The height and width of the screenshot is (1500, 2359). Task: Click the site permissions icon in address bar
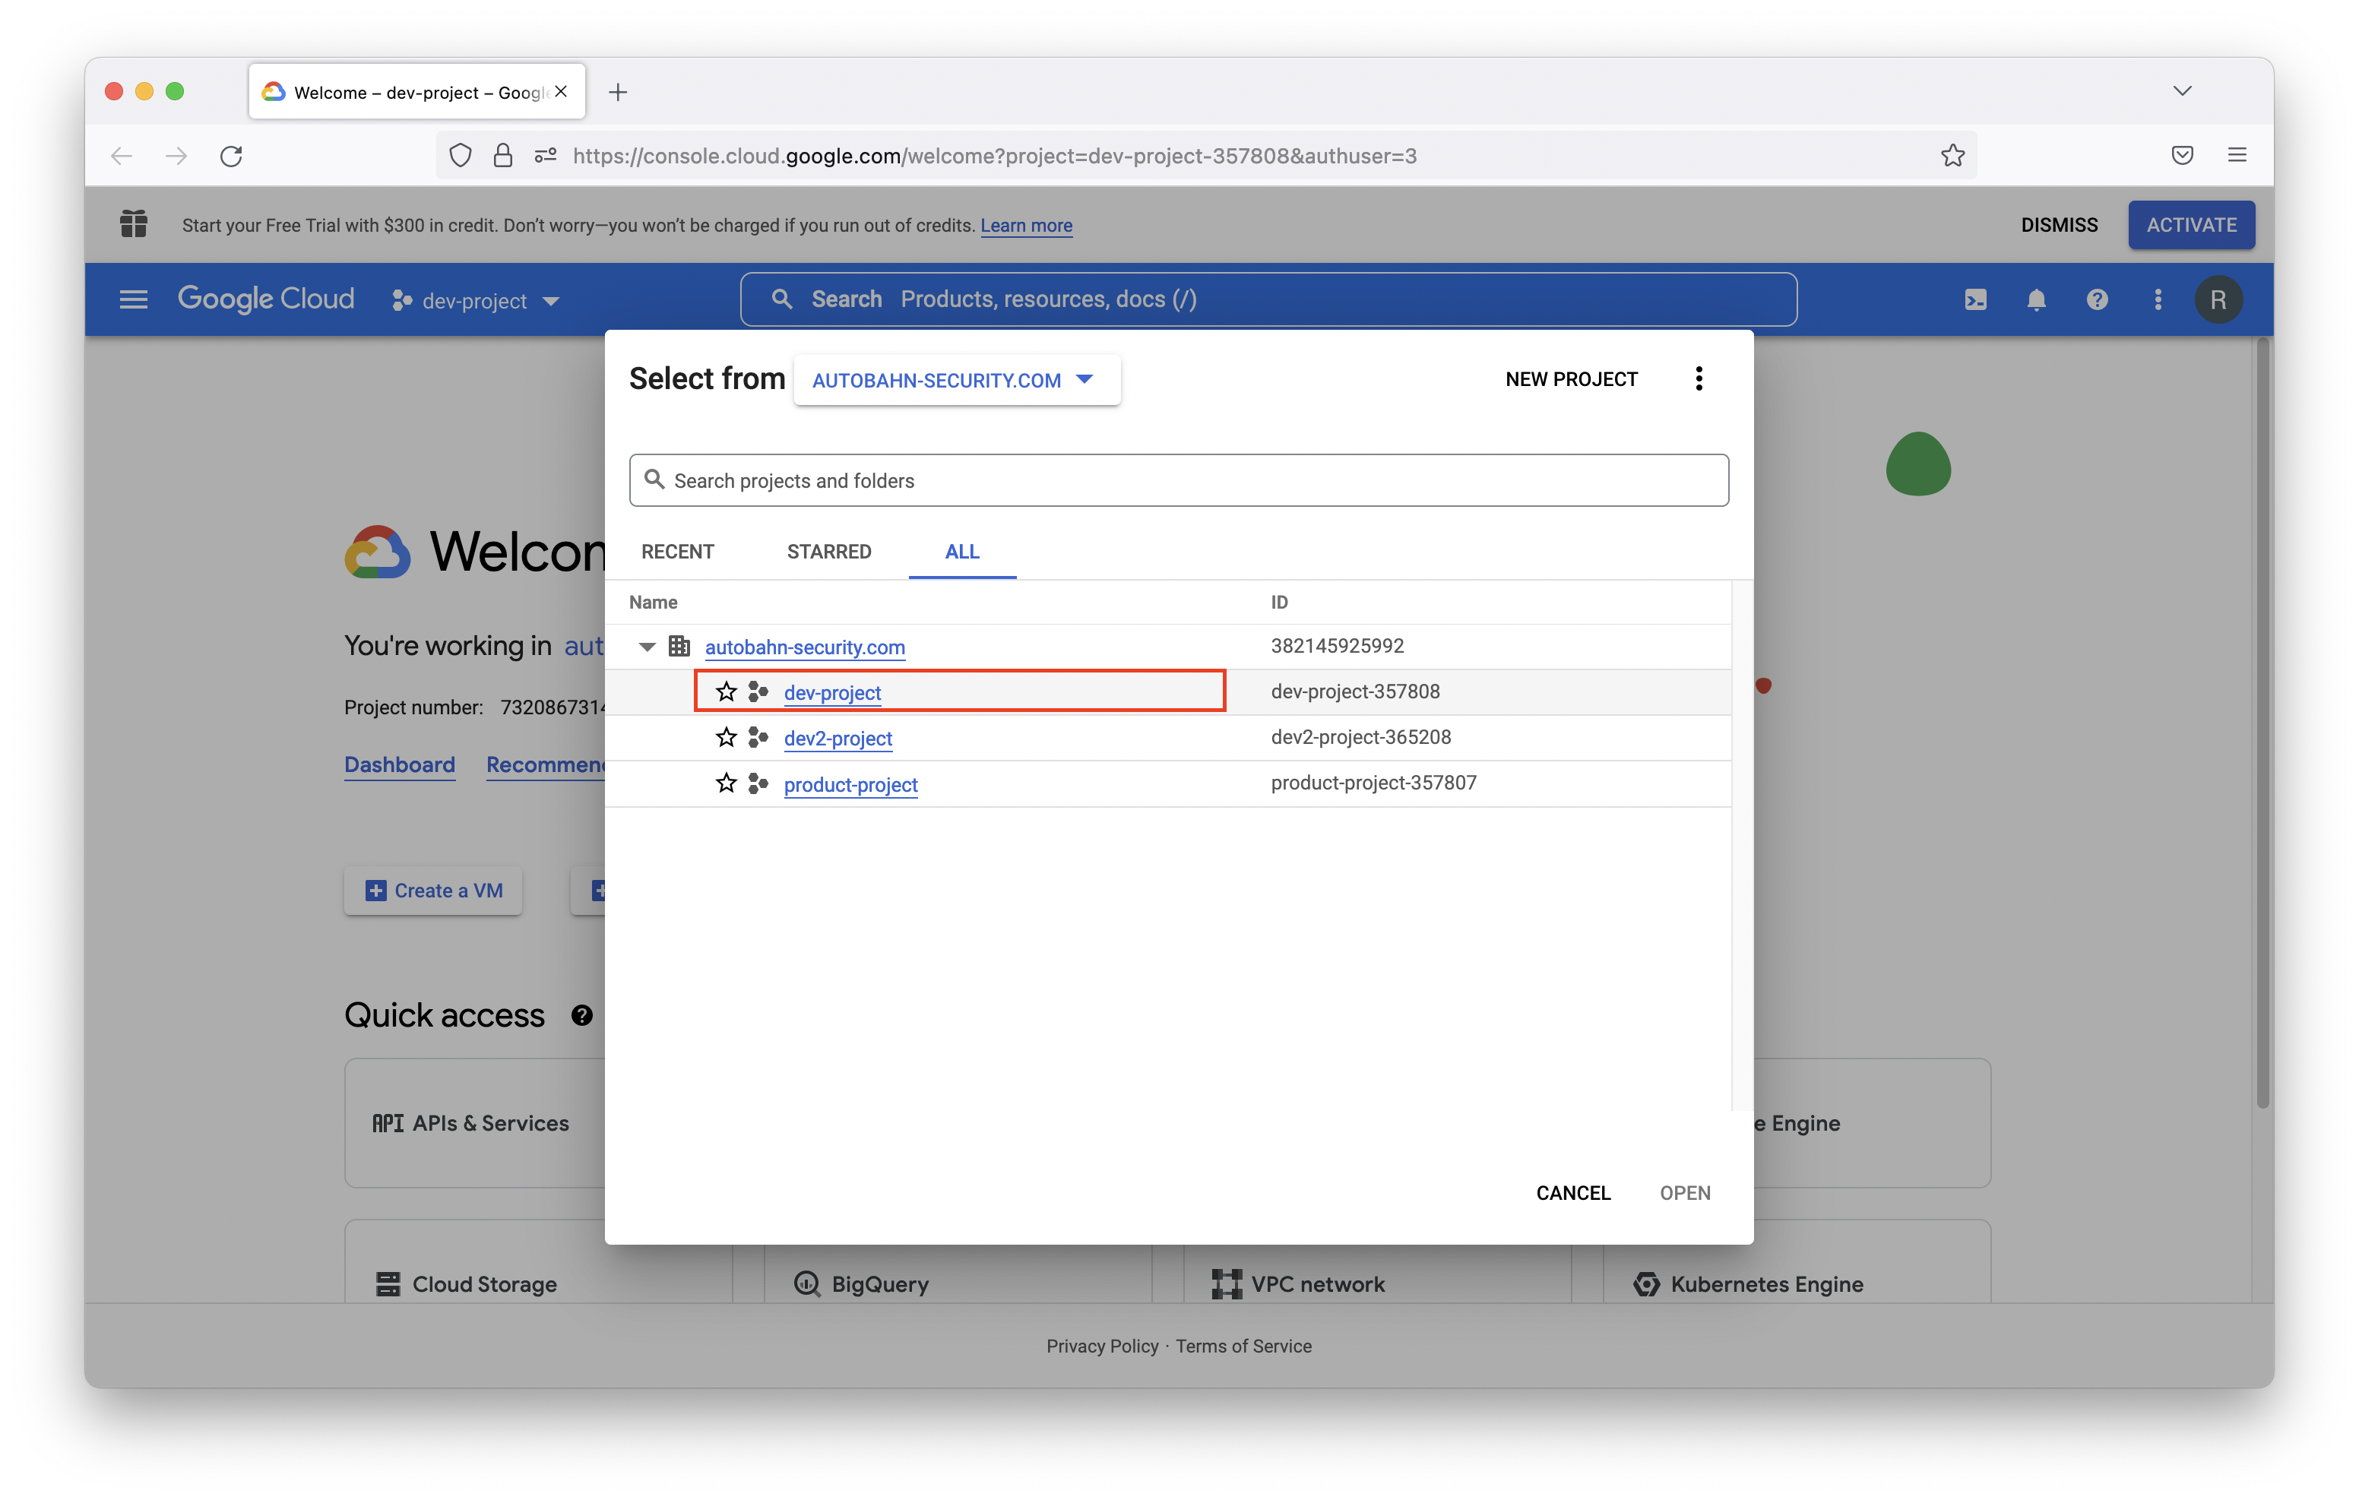[x=546, y=156]
